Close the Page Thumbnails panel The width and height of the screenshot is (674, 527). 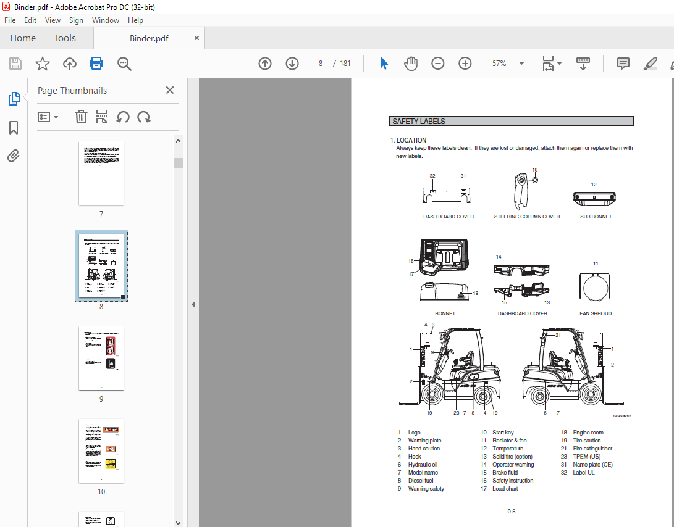coord(170,90)
